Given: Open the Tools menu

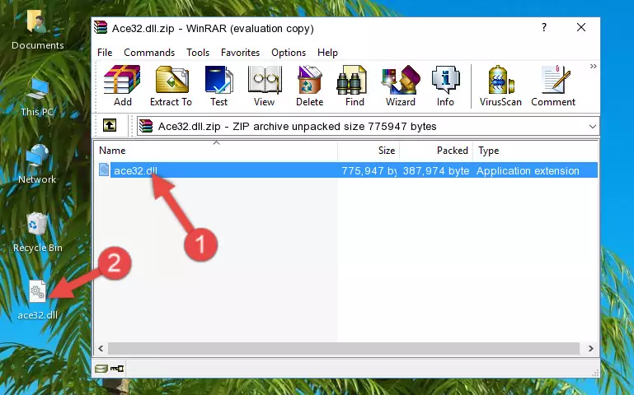Looking at the screenshot, I should (198, 53).
